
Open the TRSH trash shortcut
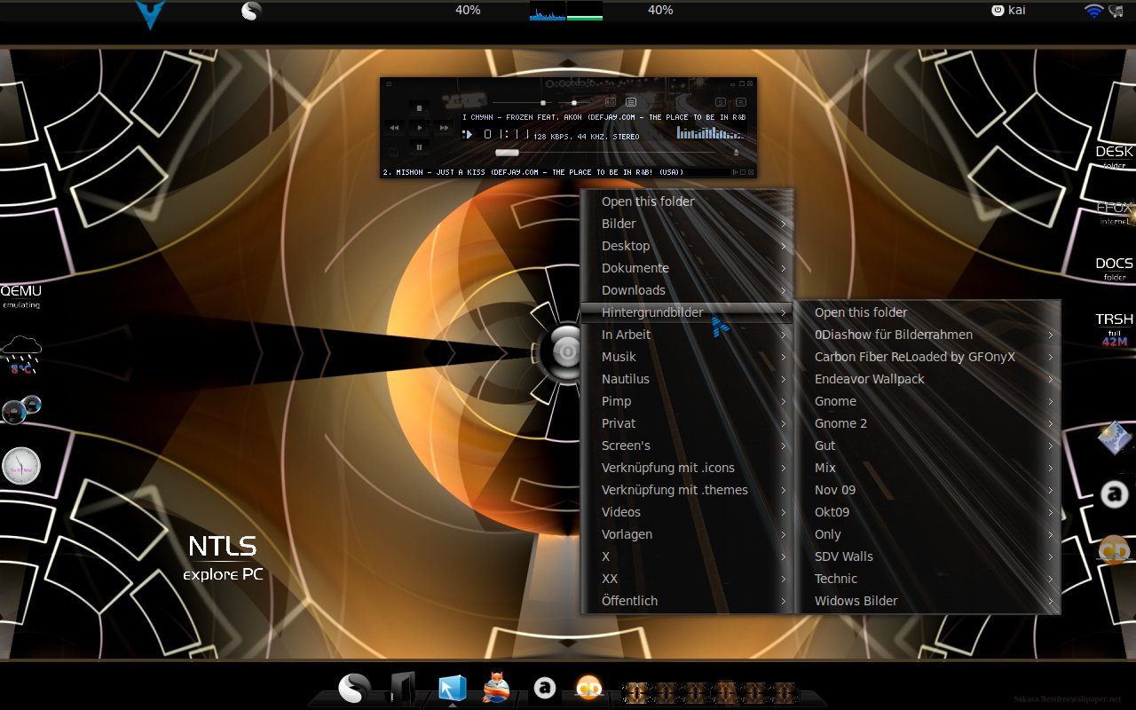click(1114, 328)
